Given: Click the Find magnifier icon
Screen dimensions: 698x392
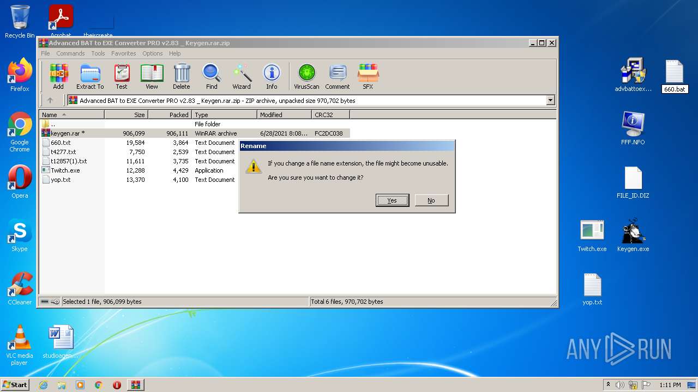Looking at the screenshot, I should click(212, 76).
